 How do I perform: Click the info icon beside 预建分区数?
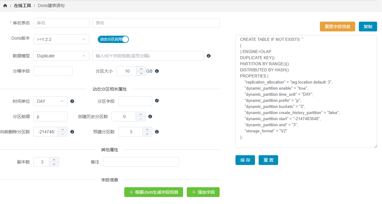[x=157, y=131]
